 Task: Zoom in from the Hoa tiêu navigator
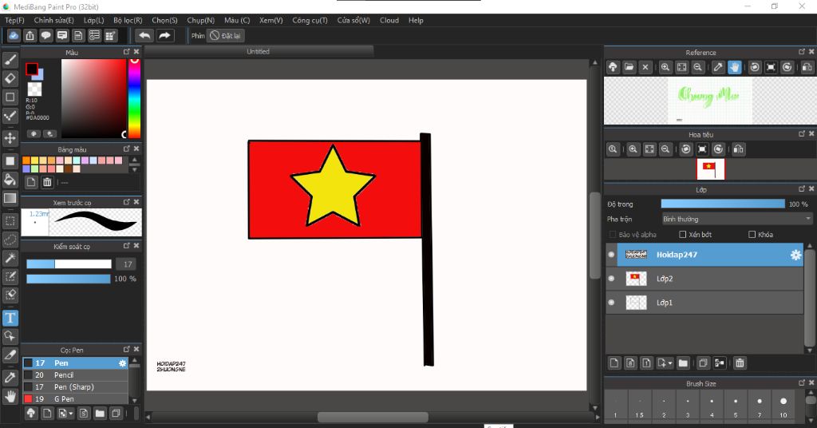click(633, 149)
